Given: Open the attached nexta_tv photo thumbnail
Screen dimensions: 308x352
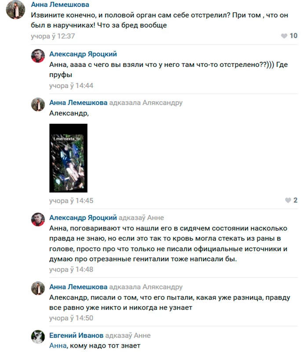Looking at the screenshot, I should tap(68, 158).
